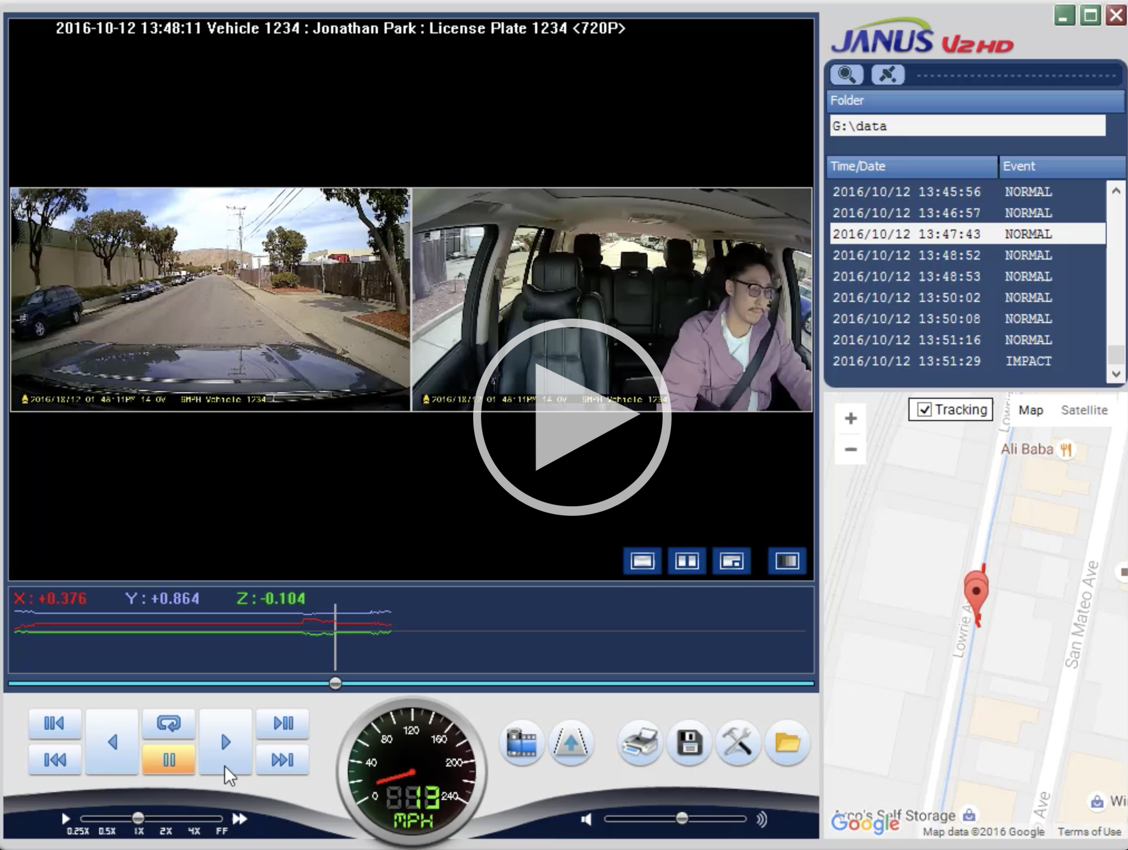Click the next frame step button
The width and height of the screenshot is (1128, 850).
tap(283, 723)
